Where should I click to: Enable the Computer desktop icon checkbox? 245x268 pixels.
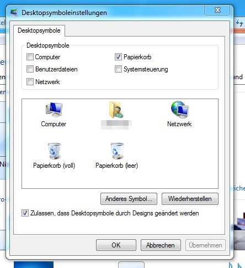30,57
